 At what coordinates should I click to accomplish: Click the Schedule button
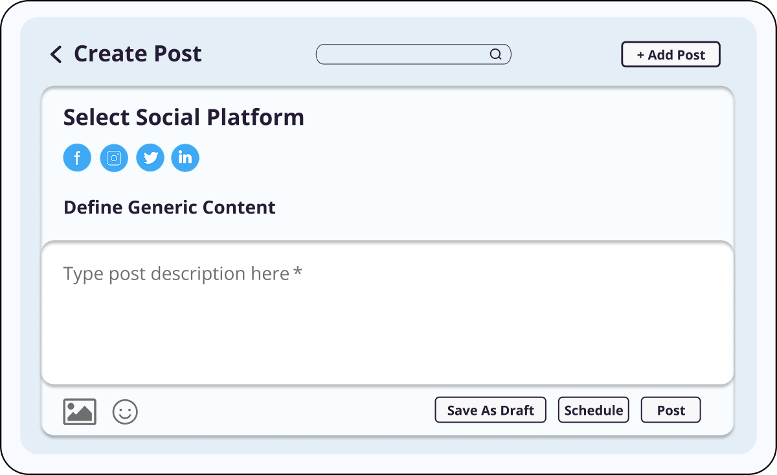[x=593, y=410]
